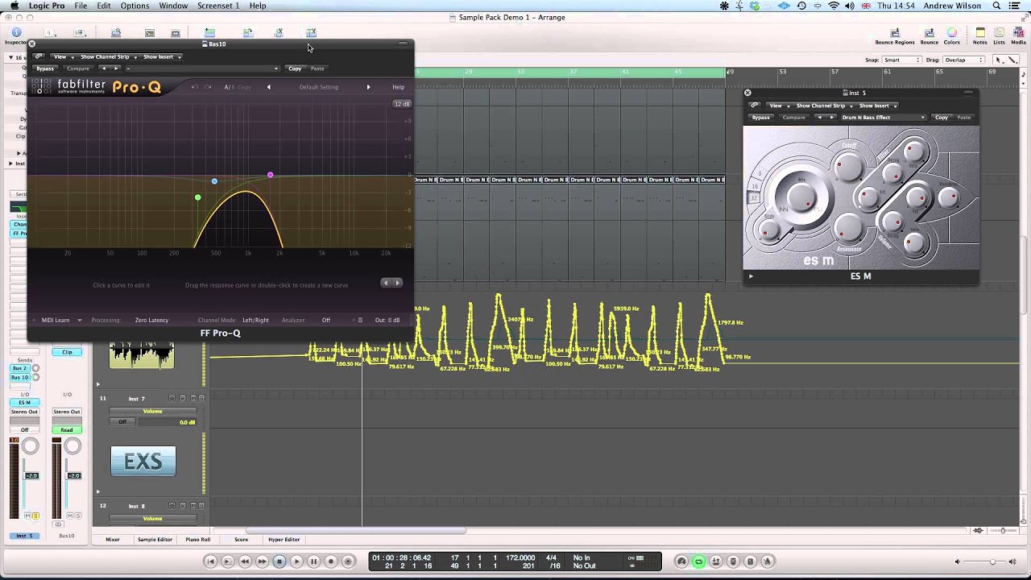Click the Copy button in Pro-Q header
This screenshot has height=580, width=1031.
pyautogui.click(x=295, y=68)
